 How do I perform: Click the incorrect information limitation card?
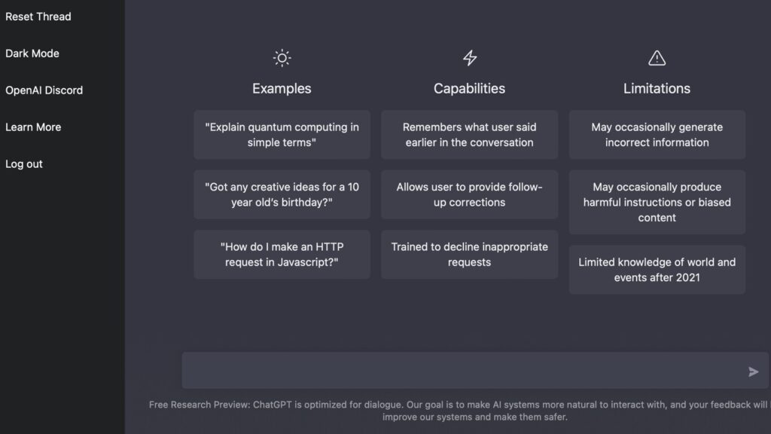[x=657, y=134]
